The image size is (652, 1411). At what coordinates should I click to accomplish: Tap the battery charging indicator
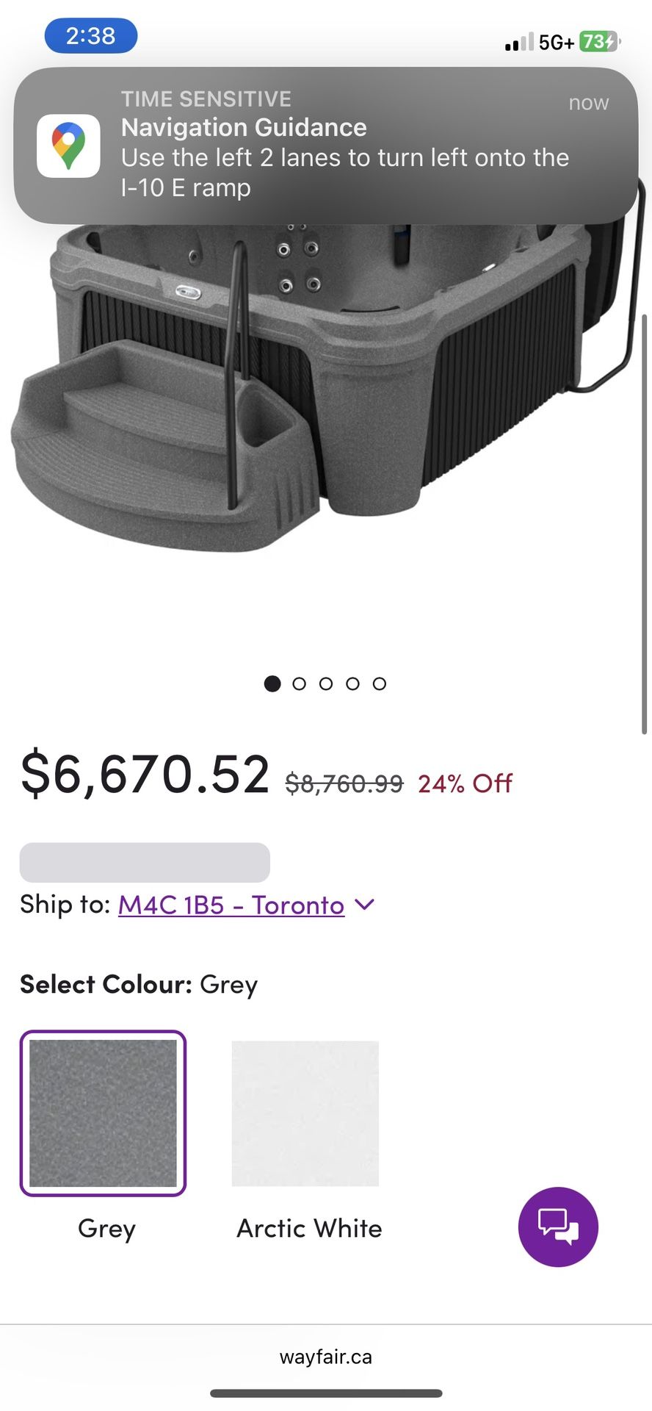tap(599, 42)
